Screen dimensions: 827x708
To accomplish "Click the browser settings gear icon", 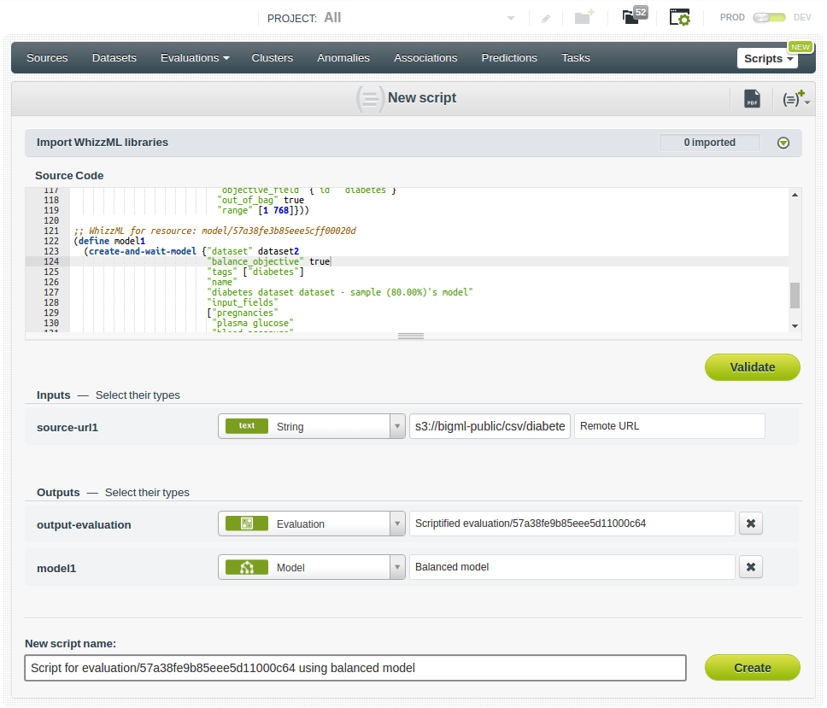I will tap(679, 17).
